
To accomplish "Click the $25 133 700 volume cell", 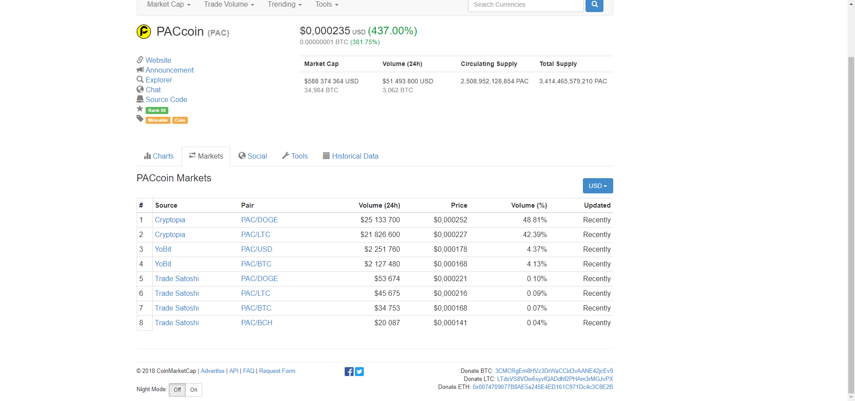I will (380, 220).
